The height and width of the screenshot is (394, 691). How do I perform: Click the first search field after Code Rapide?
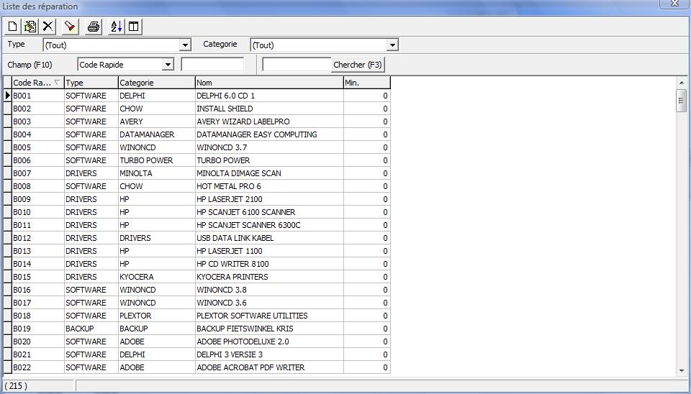pyautogui.click(x=212, y=64)
